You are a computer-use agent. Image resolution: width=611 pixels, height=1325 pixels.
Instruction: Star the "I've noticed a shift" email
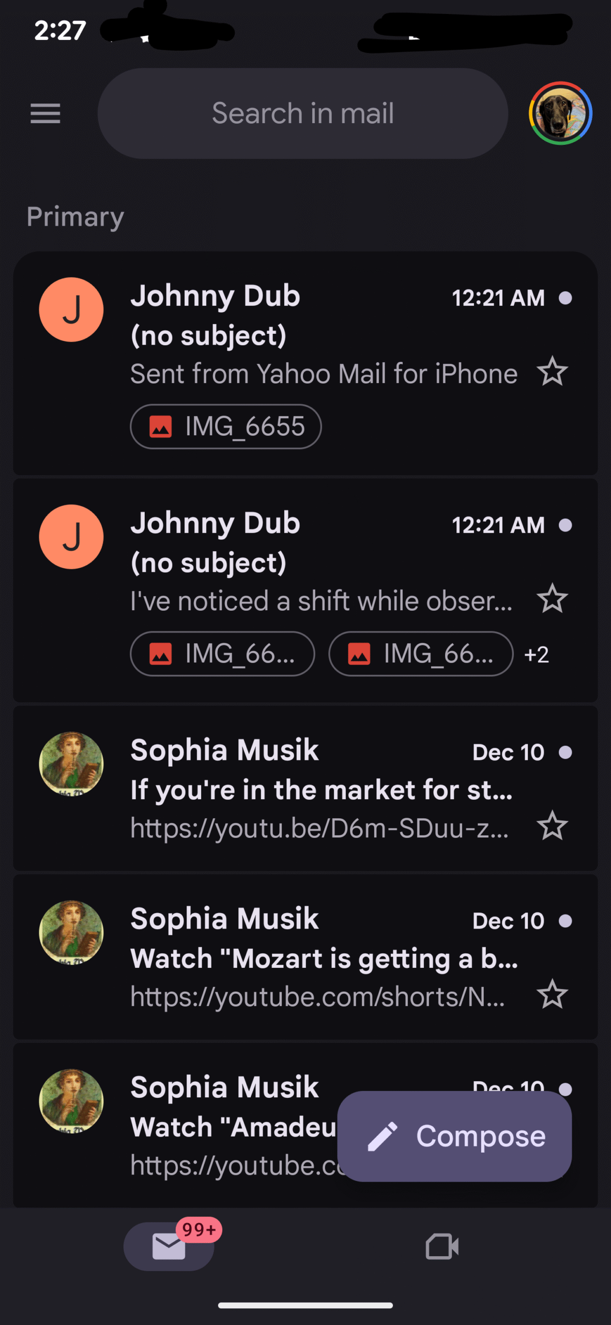552,599
